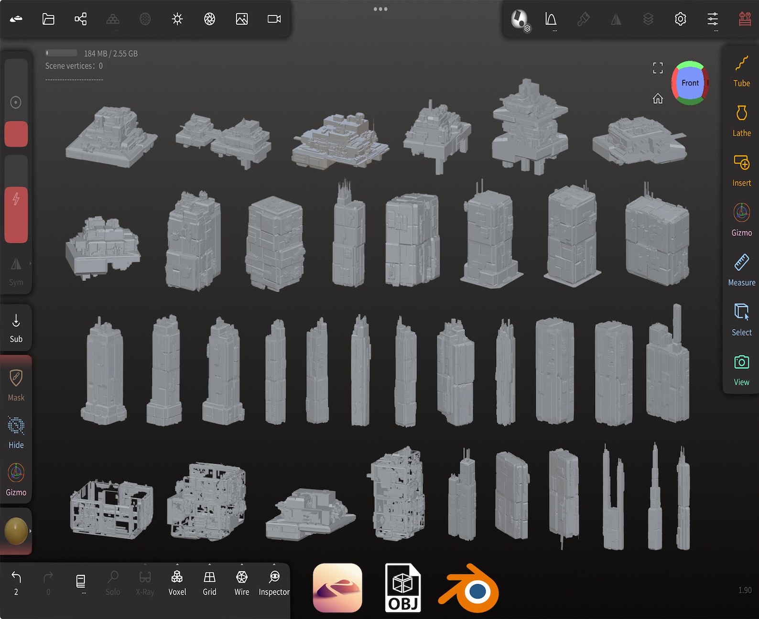Viewport: 759px width, 619px height.
Task: Open the camera settings menu
Action: 274,19
